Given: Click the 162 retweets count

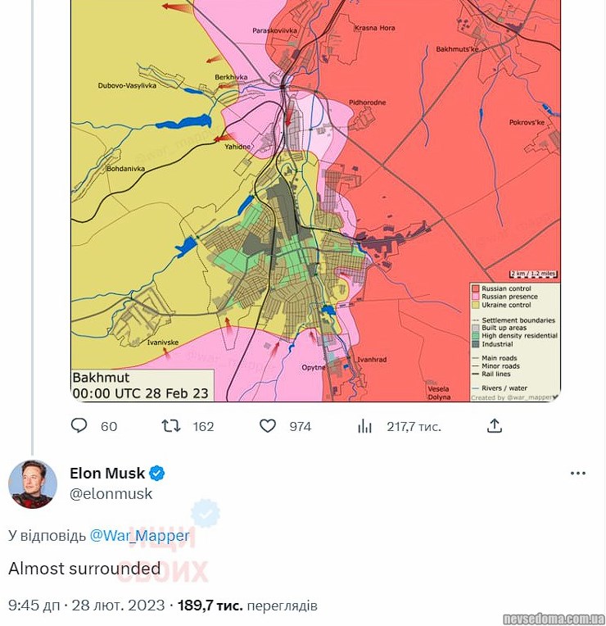Looking at the screenshot, I should tap(203, 426).
